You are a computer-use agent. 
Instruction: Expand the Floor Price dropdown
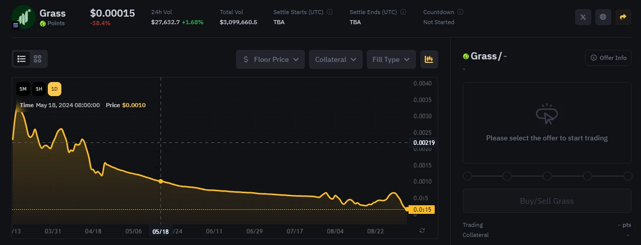(271, 59)
